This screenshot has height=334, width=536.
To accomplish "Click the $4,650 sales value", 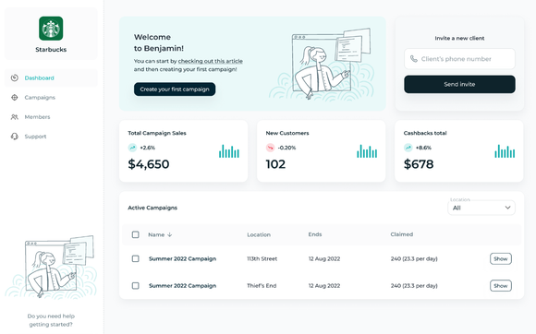I will pyautogui.click(x=149, y=164).
